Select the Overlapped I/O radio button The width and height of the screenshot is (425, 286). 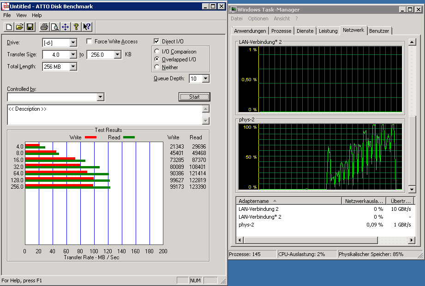[157, 59]
